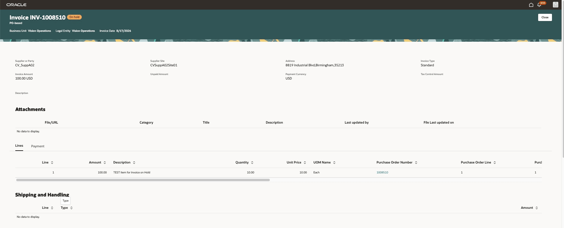Sort Lines table by Amount column
This screenshot has height=228, width=564.
click(x=105, y=163)
